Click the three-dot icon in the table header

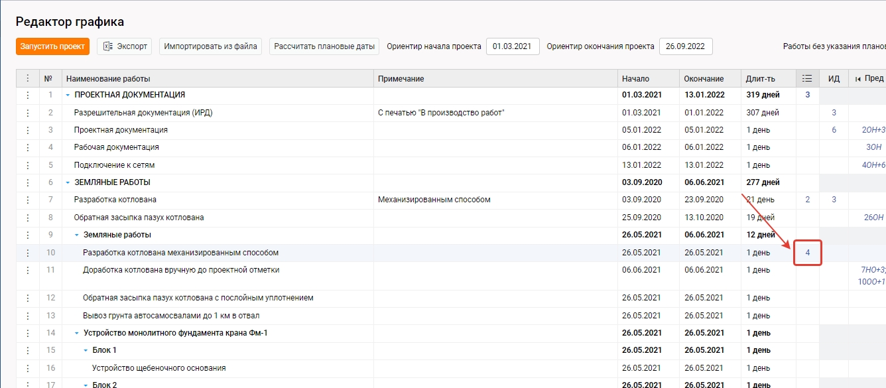(27, 79)
